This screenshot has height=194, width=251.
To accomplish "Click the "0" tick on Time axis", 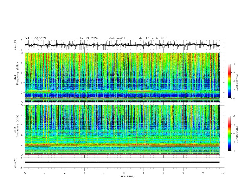I will (25, 173).
